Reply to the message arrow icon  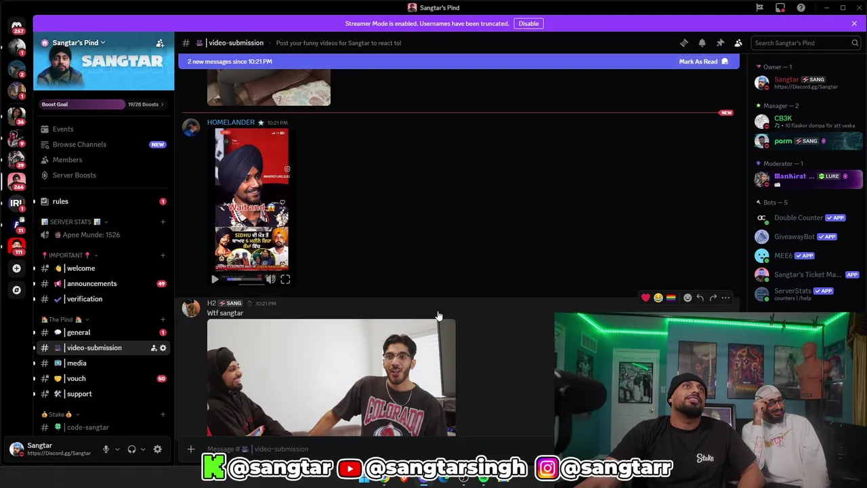700,298
